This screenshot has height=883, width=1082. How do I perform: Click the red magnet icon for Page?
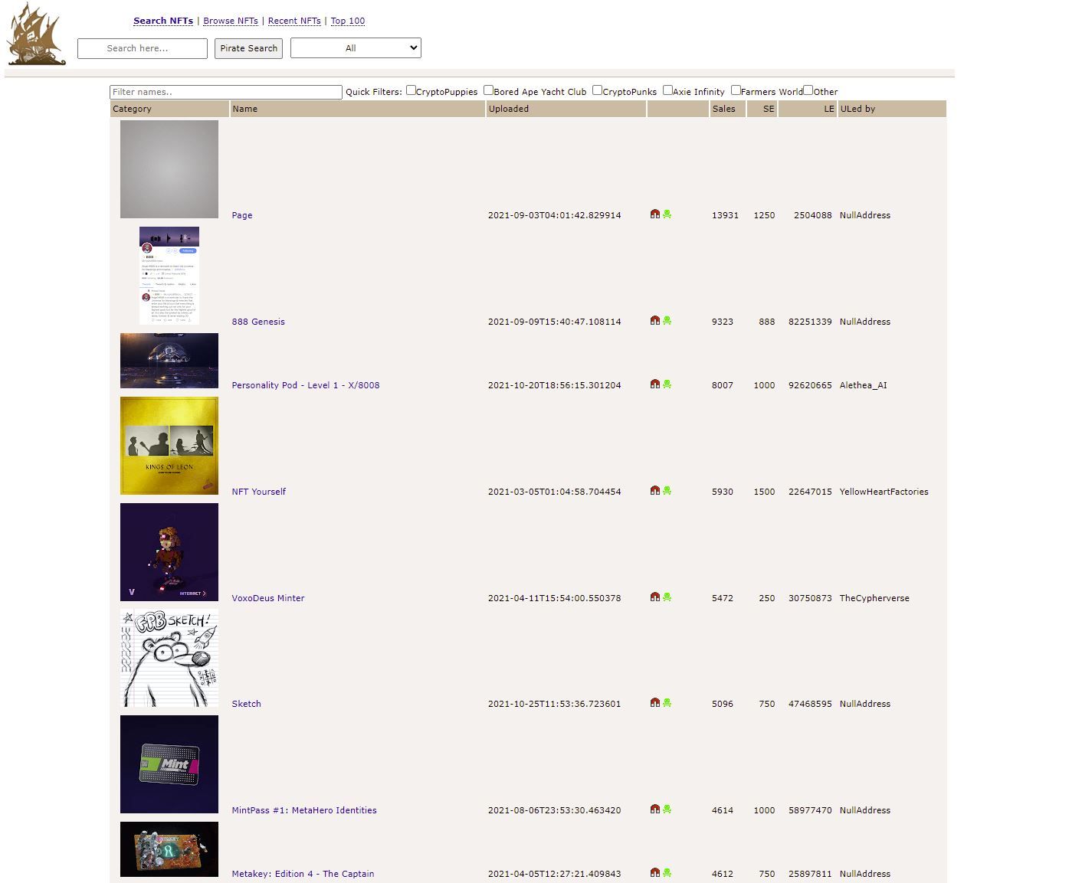[655, 214]
